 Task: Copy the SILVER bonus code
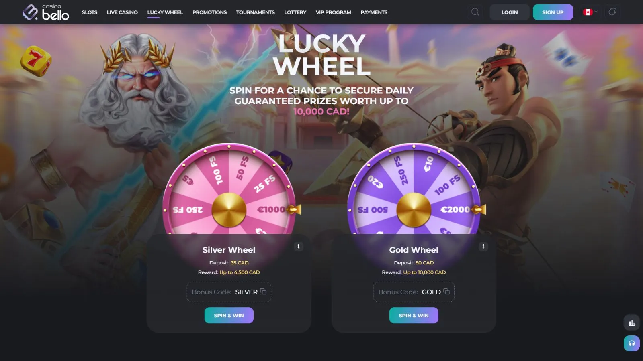point(263,292)
